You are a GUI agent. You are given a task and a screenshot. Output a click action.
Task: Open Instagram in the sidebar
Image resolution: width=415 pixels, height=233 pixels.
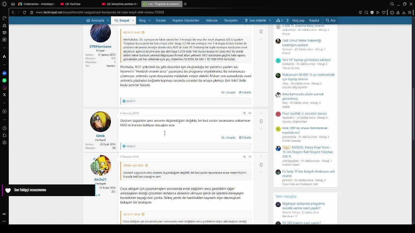point(4,87)
